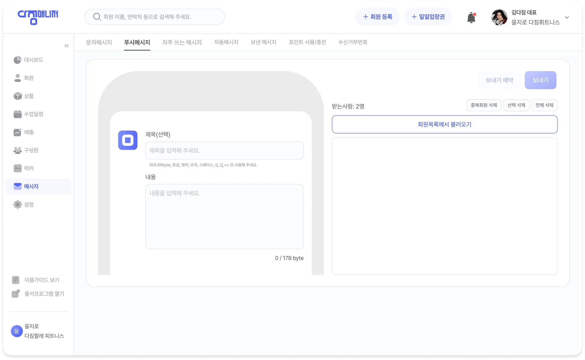Open 대시보드 dashboard pie chart icon
Image resolution: width=585 pixels, height=360 pixels.
pos(17,60)
